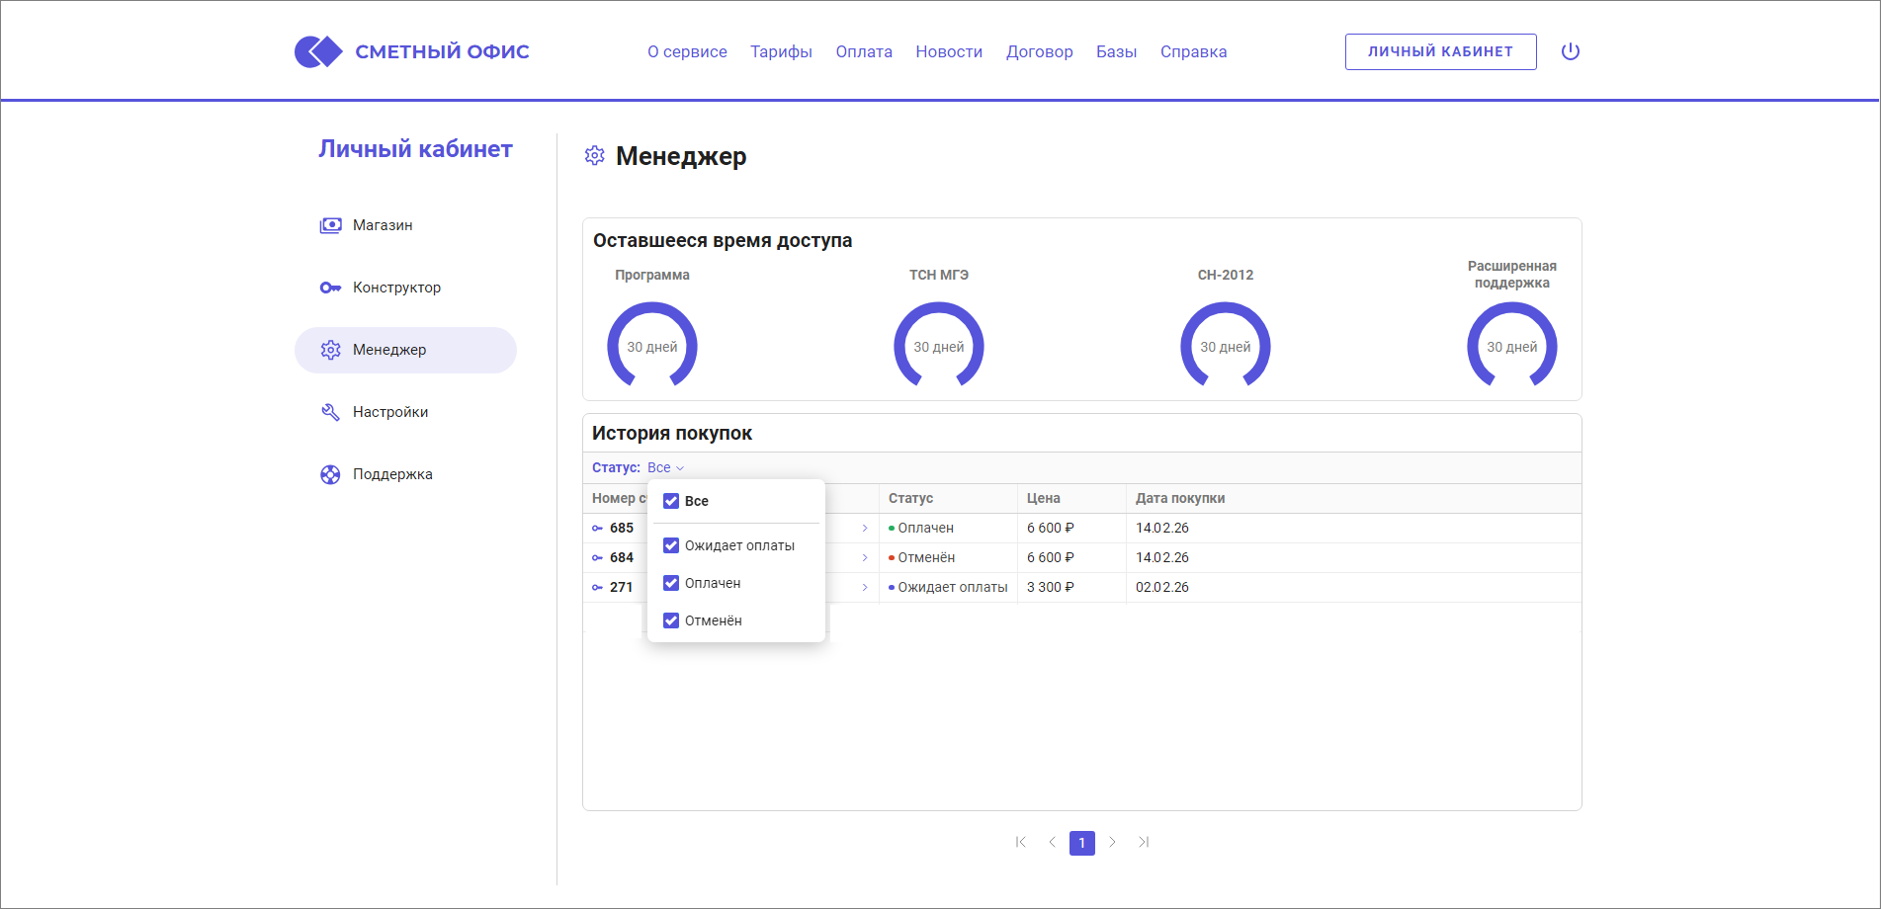Uncheck the Отменён filter checkbox
The width and height of the screenshot is (1881, 909).
coord(671,620)
